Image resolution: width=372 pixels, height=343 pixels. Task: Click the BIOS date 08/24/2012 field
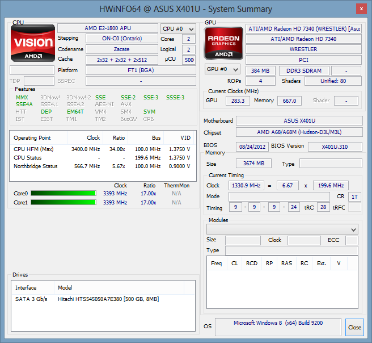click(x=252, y=147)
